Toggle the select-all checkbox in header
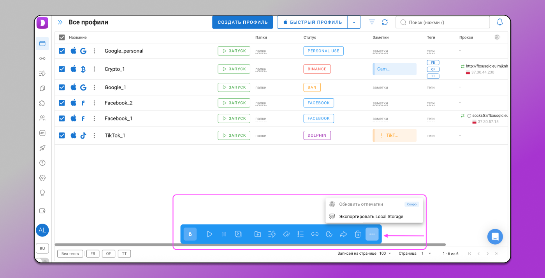 [62, 37]
